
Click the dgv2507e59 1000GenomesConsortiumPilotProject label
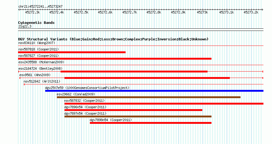click(x=87, y=88)
